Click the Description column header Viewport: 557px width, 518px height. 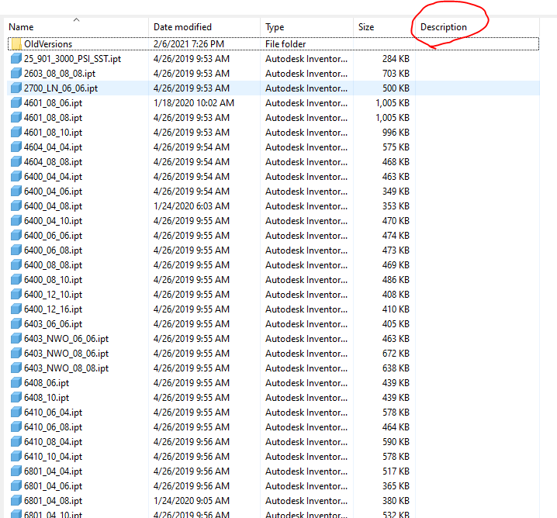(x=443, y=27)
